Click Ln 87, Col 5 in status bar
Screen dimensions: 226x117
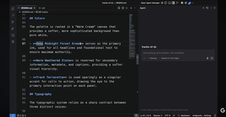point(145,115)
